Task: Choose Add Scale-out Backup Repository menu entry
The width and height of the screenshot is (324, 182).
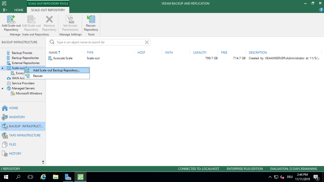Action: pos(56,70)
